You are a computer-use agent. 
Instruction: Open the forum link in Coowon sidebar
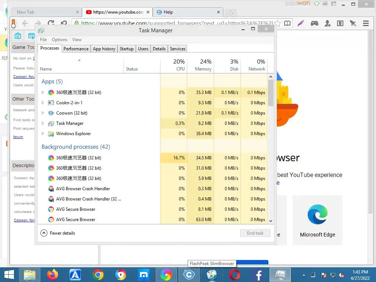pyautogui.click(x=18, y=137)
